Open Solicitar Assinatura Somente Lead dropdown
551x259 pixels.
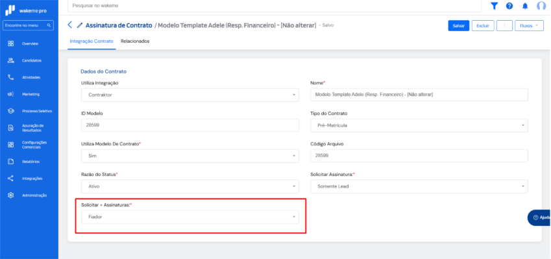tap(419, 186)
